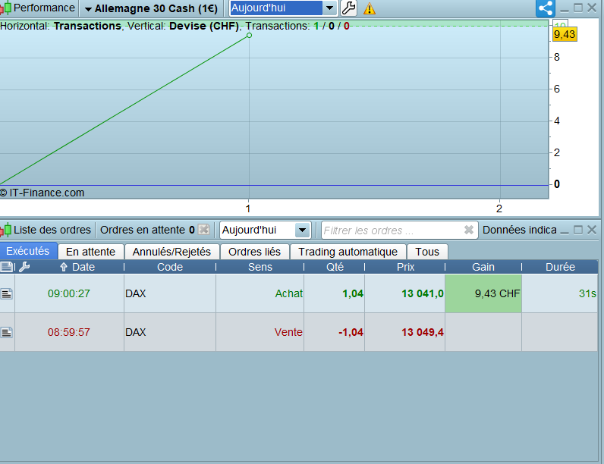Sort by the Prix column header
Image resolution: width=604 pixels, height=464 pixels.
[x=405, y=267]
